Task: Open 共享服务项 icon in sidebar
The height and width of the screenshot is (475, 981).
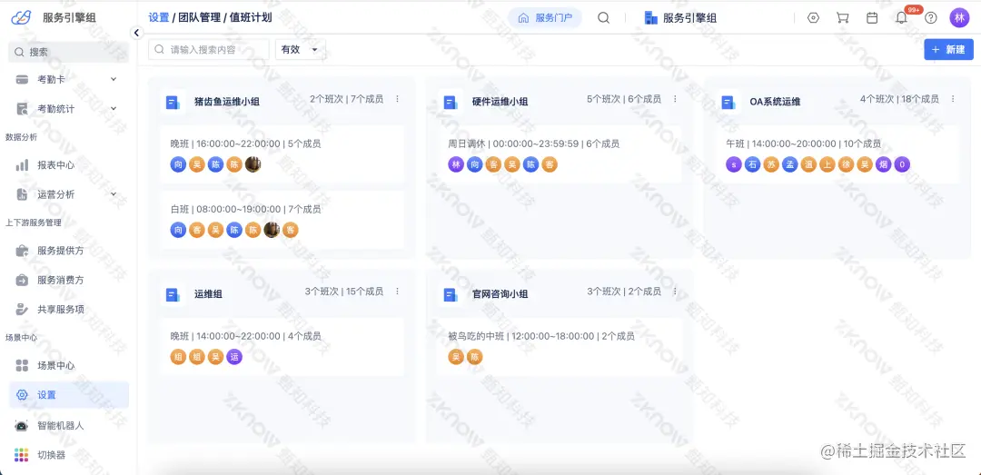Action: (22, 309)
